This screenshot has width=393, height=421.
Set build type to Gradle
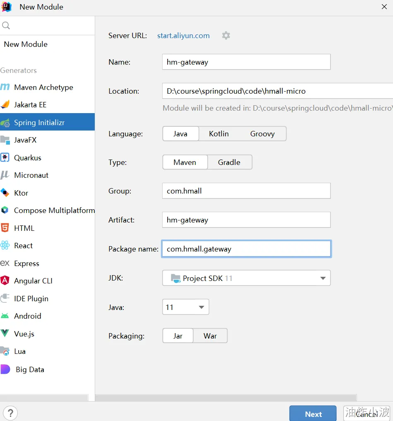coord(229,162)
